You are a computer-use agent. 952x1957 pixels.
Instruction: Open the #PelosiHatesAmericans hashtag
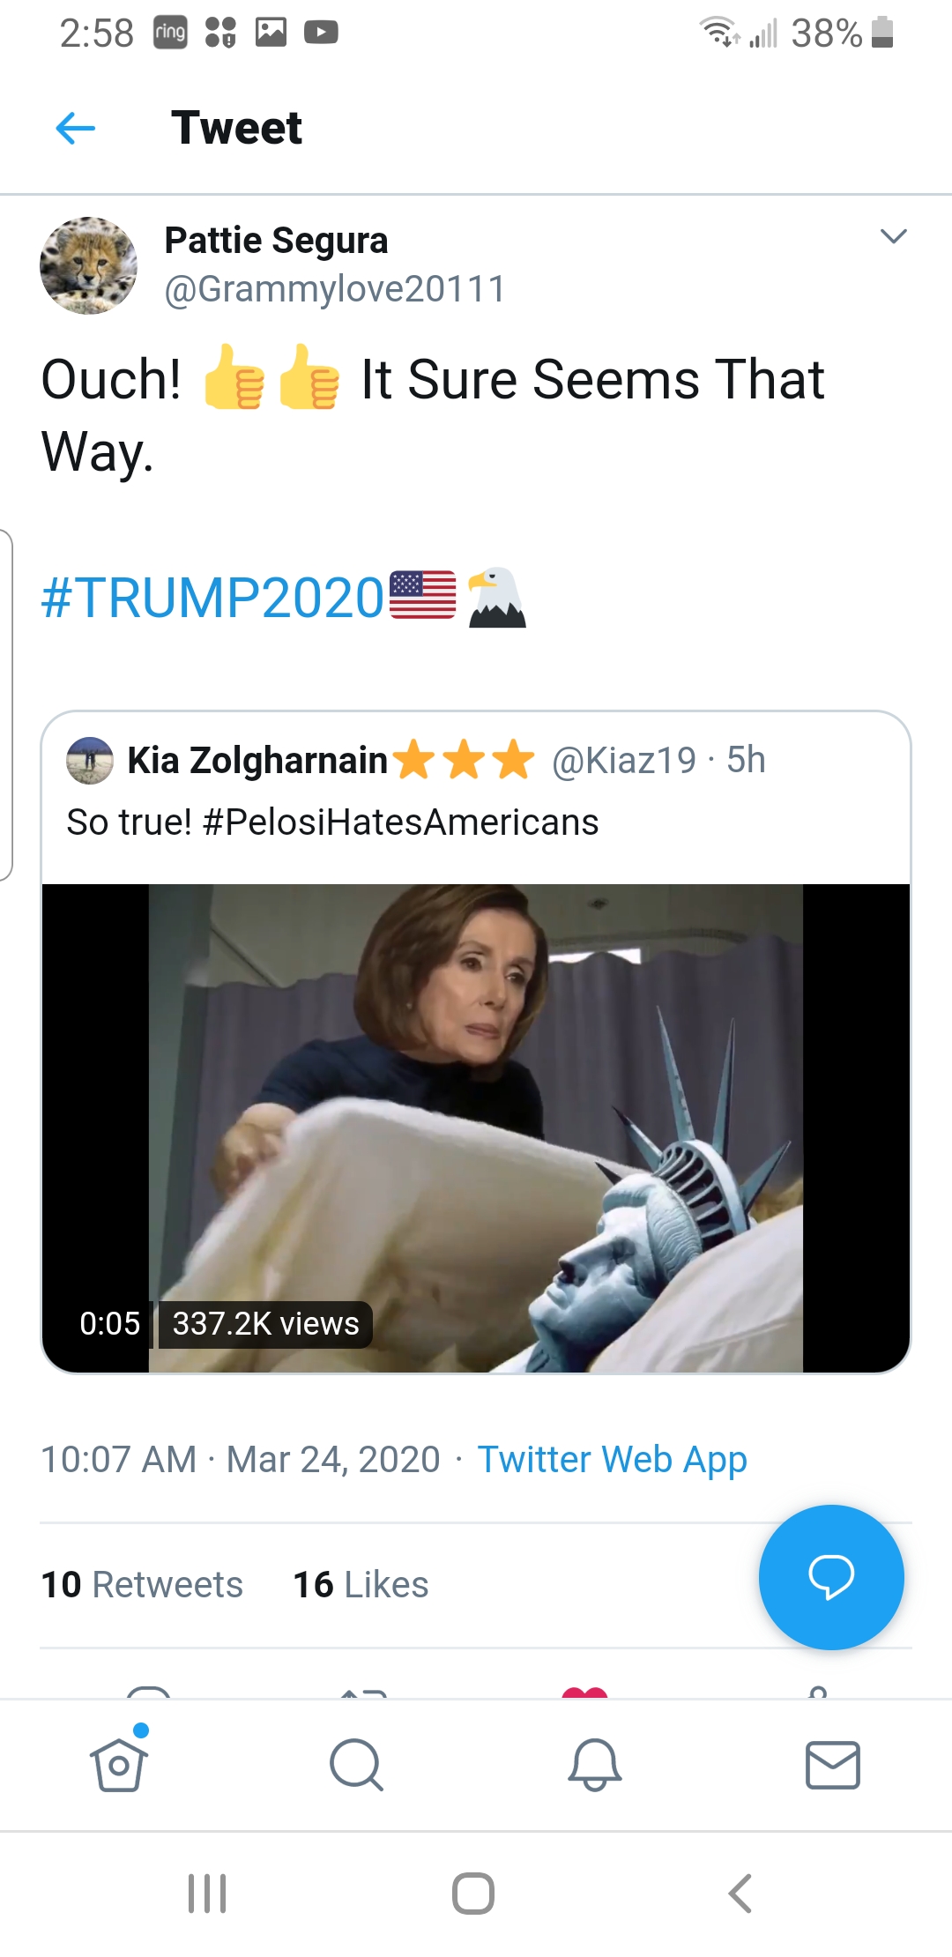(x=400, y=822)
